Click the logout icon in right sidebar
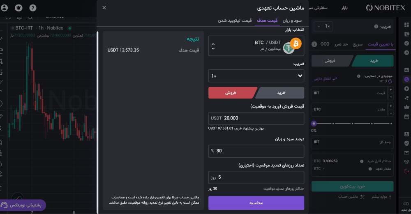 406,171
